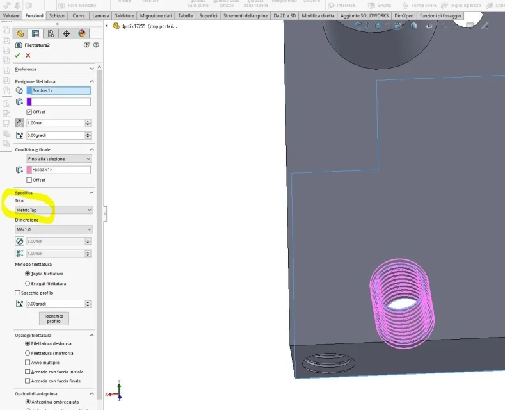Collapse the Specifica section
505x410 pixels.
(x=92, y=192)
